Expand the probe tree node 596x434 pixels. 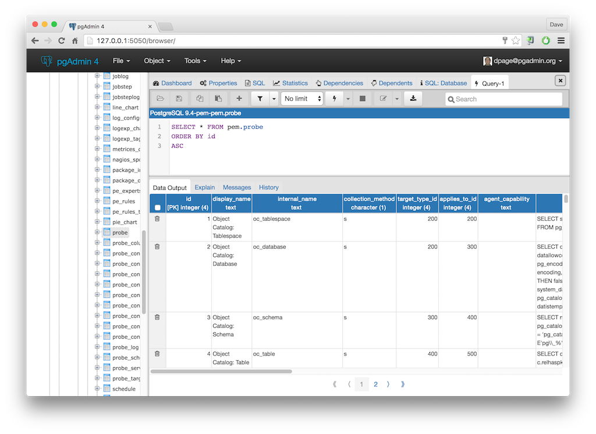coord(97,232)
